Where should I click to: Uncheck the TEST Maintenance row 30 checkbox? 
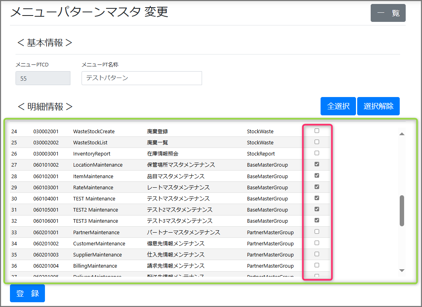click(x=317, y=198)
